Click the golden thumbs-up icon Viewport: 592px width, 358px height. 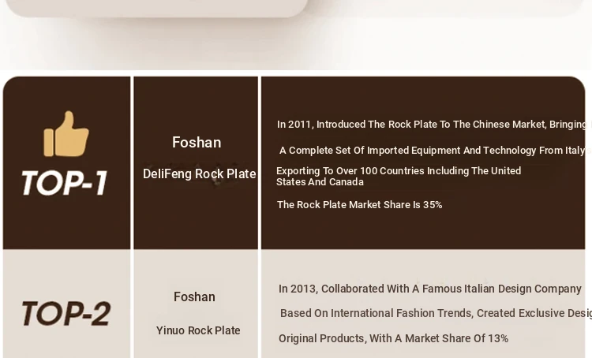click(x=66, y=133)
